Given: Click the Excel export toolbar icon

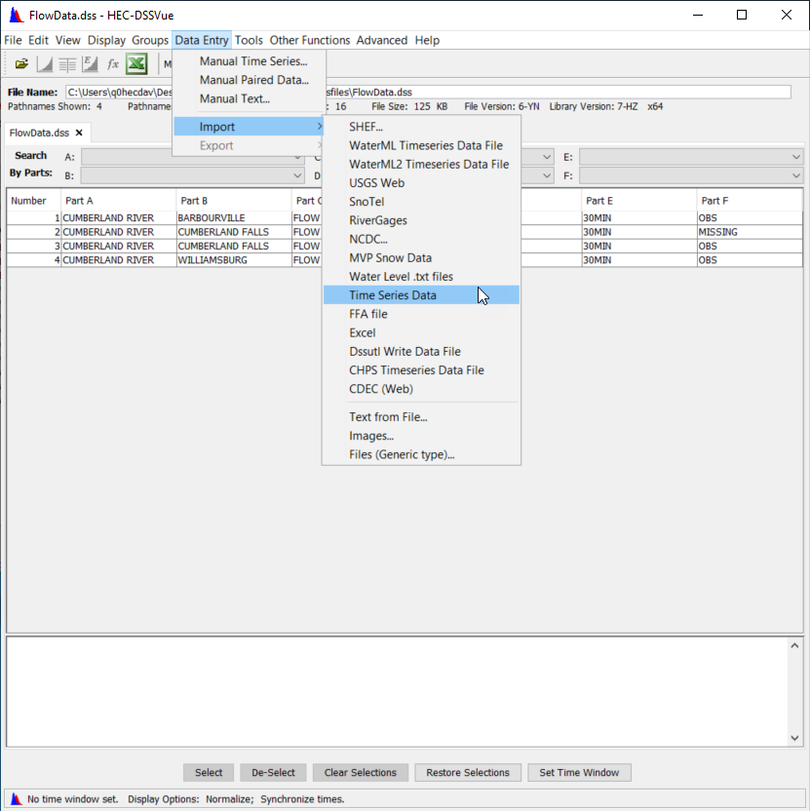Looking at the screenshot, I should (x=136, y=64).
